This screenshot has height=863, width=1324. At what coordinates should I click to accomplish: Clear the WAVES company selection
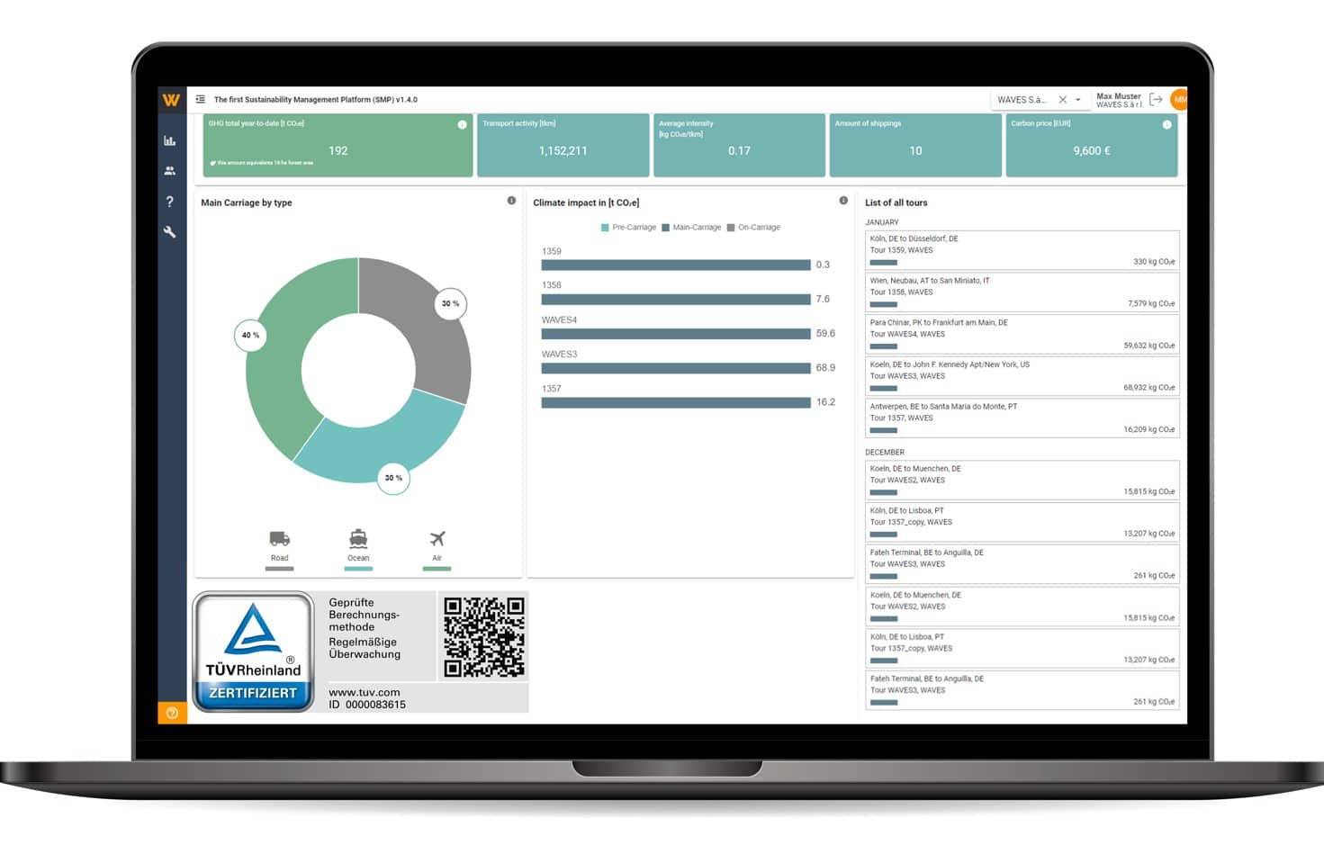(x=1063, y=100)
